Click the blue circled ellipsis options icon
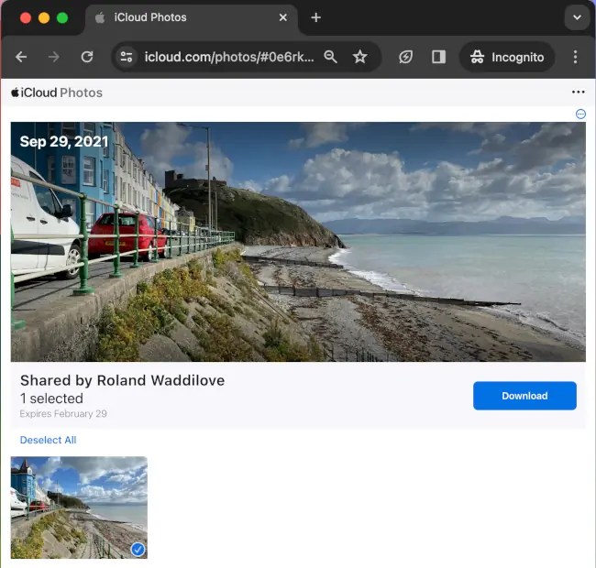This screenshot has height=568, width=596. pos(580,114)
